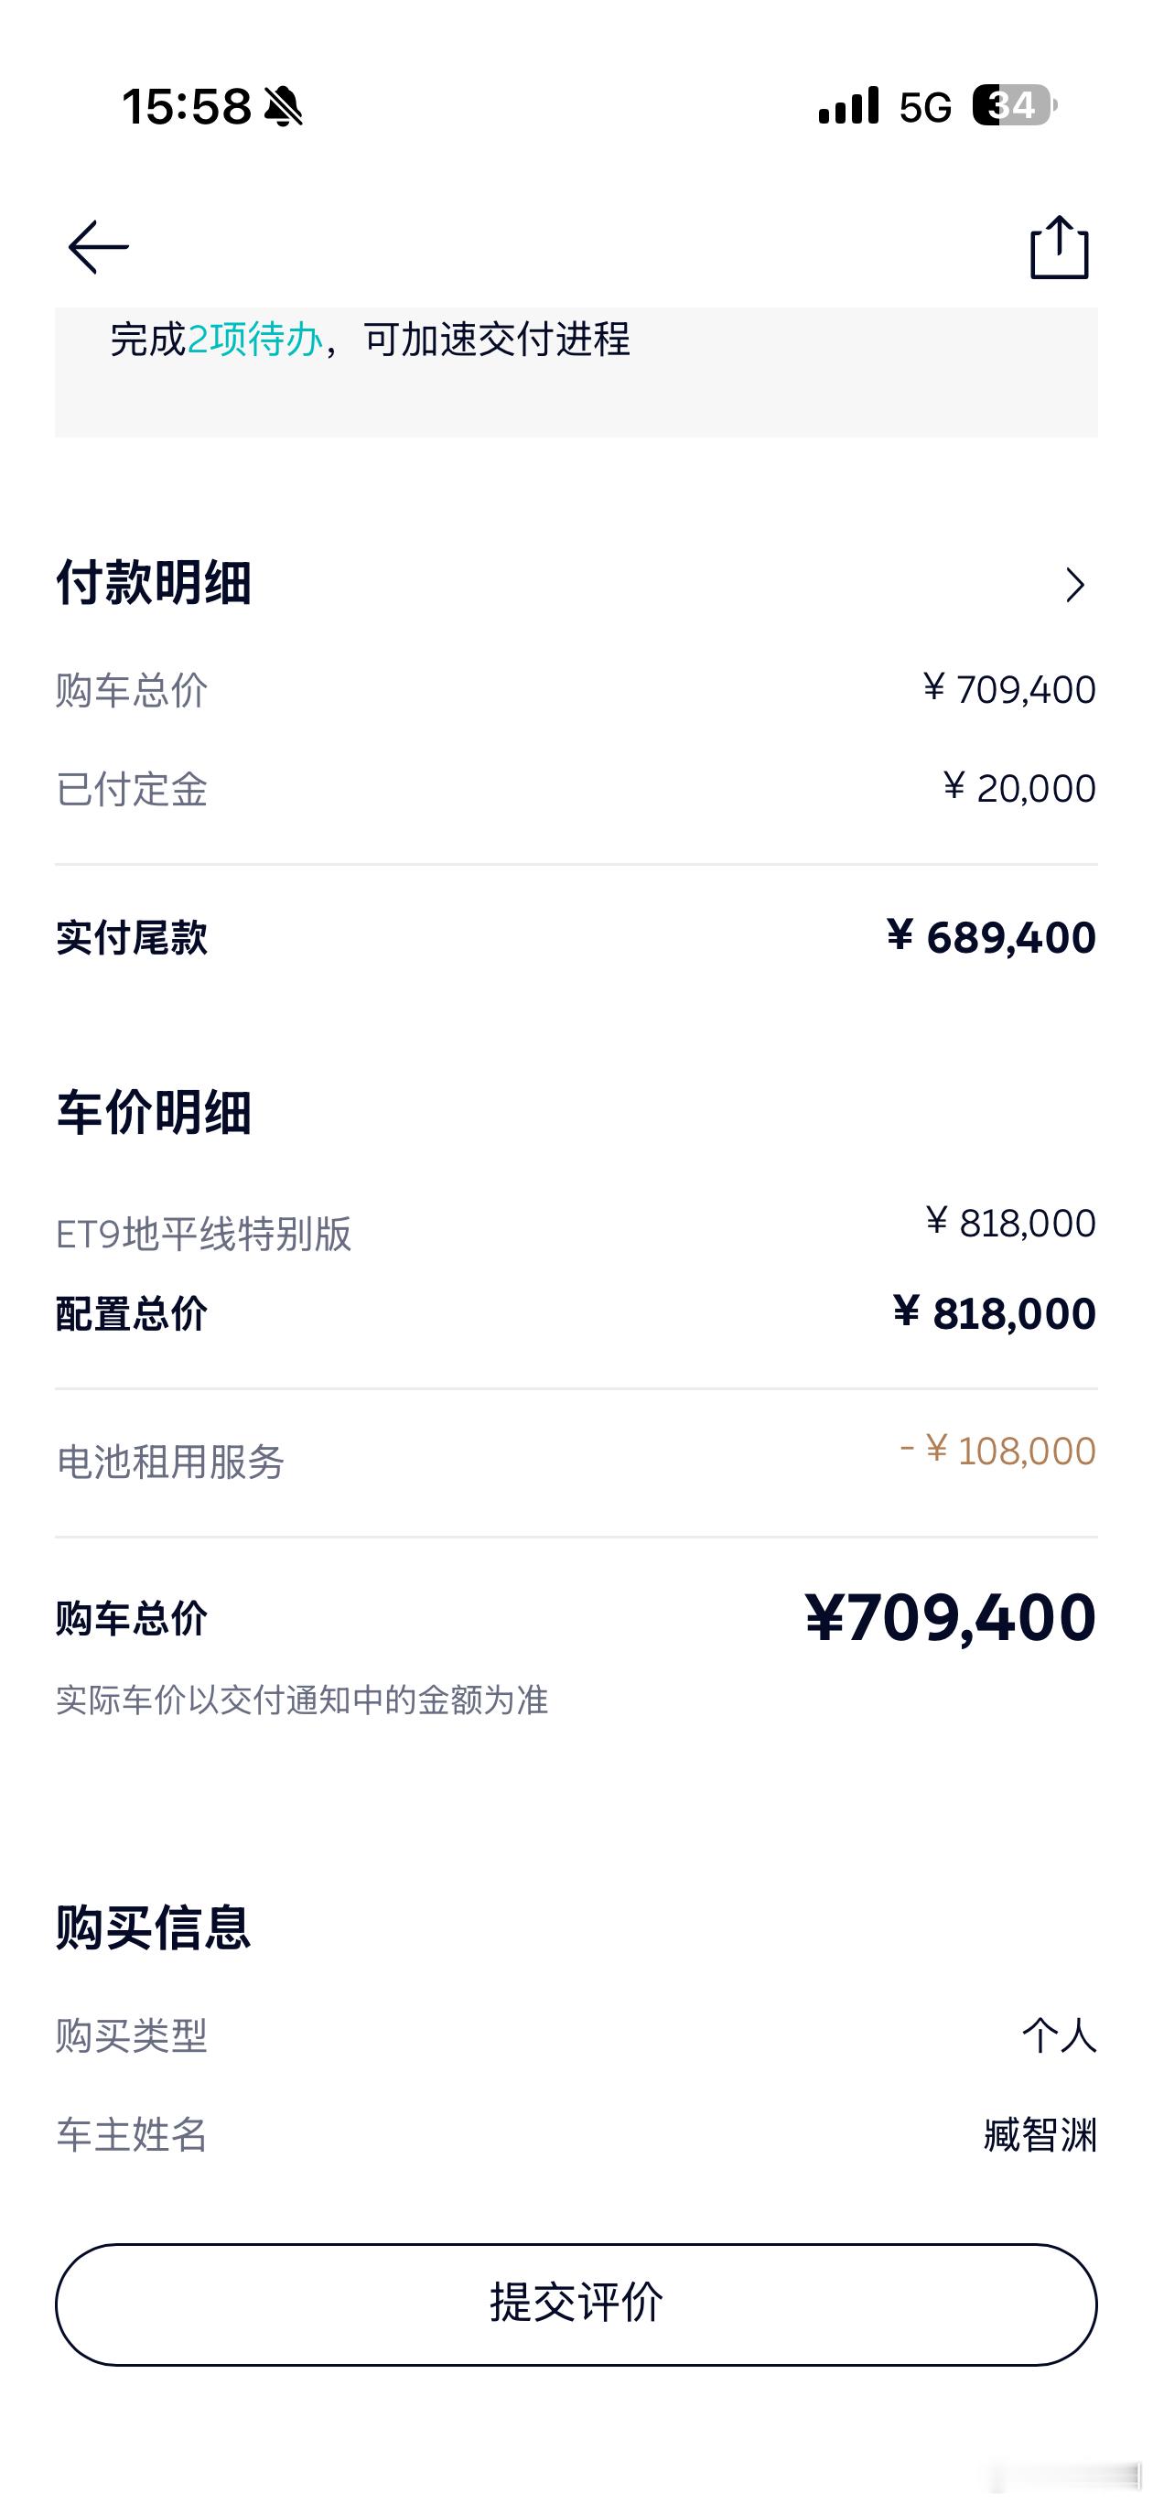Screen dimensions: 1153x2504
Task: Tap the 车价明细 section heading
Action: pos(154,1112)
